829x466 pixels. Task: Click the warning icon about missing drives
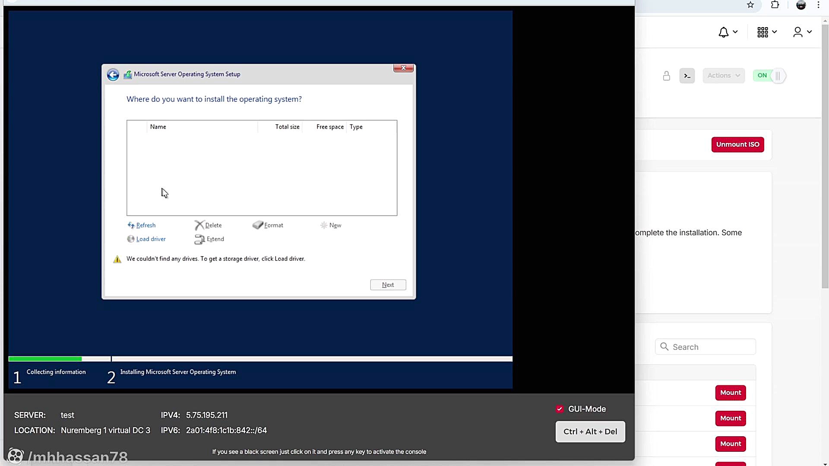click(x=117, y=259)
